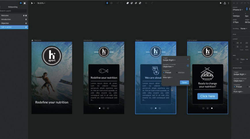Viewport: 250px width, 139px height.
Task: Apply the union boolean operation
Action: [127, 3]
